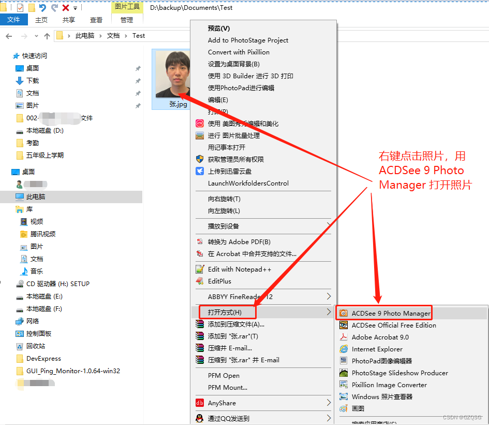The width and height of the screenshot is (489, 425).
Task: Expand the AnyShare submenu arrow
Action: 329,402
